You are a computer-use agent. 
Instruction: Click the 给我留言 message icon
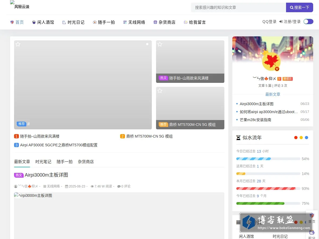click(186, 22)
